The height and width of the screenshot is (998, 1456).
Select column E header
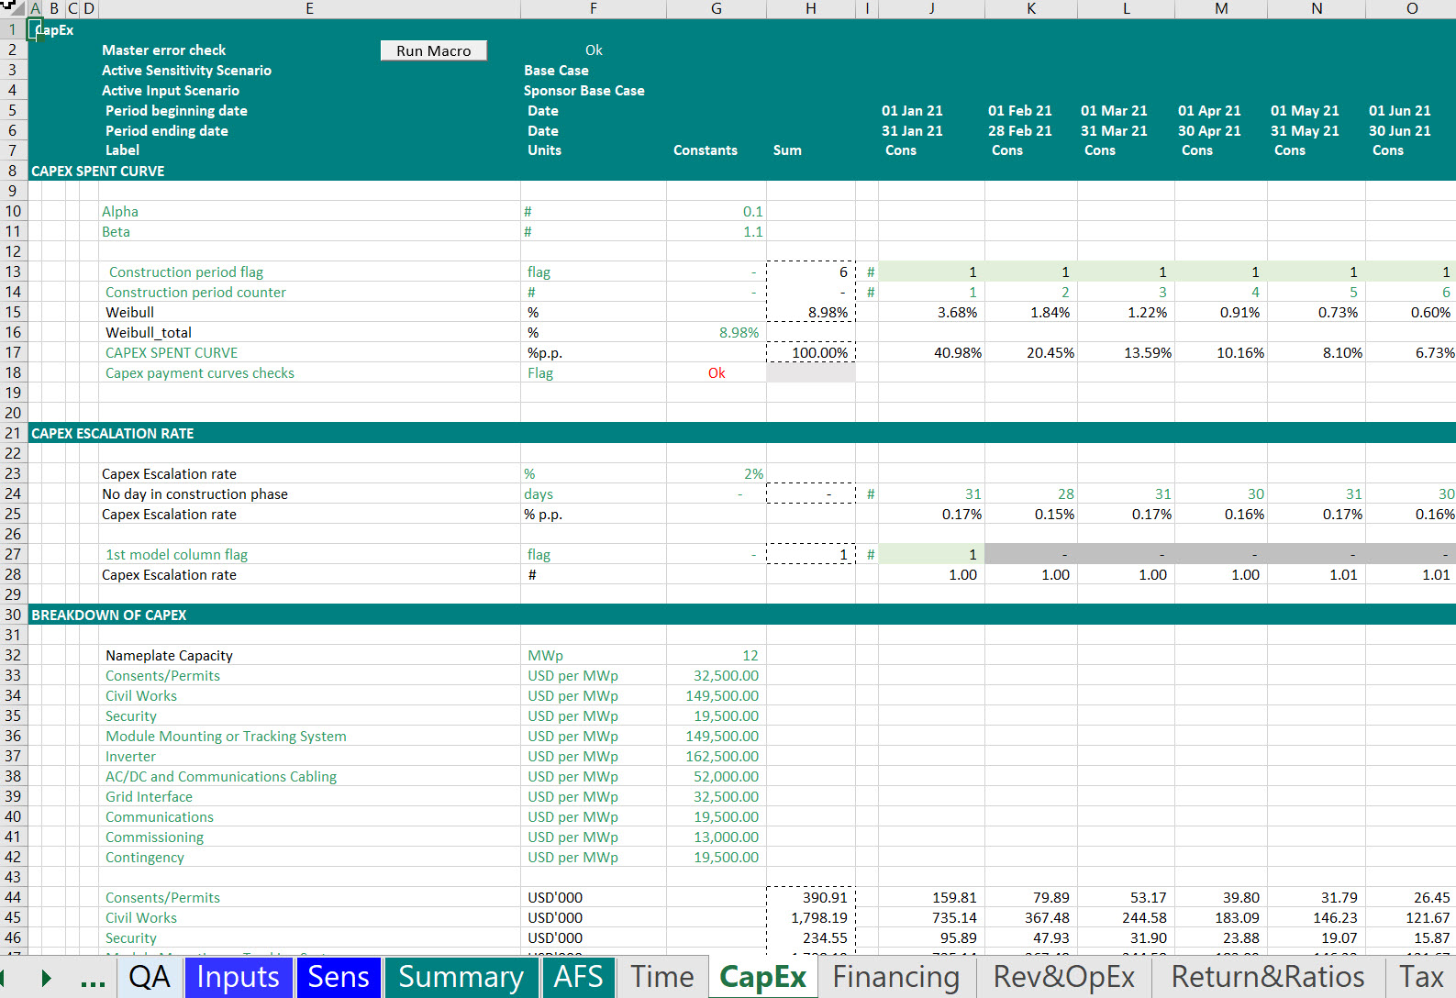point(309,8)
